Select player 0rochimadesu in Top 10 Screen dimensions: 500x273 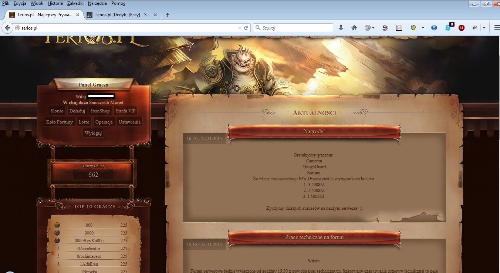pos(89,256)
